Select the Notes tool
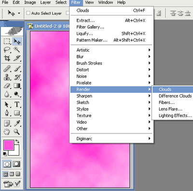 pyautogui.click(x=7, y=123)
